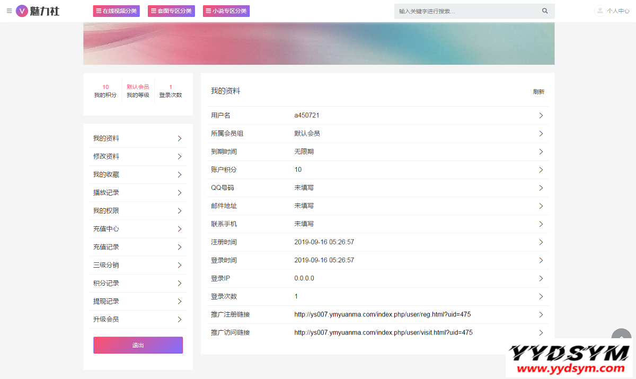Open the 在线视频分类 dropdown menu
636x379 pixels.
116,11
